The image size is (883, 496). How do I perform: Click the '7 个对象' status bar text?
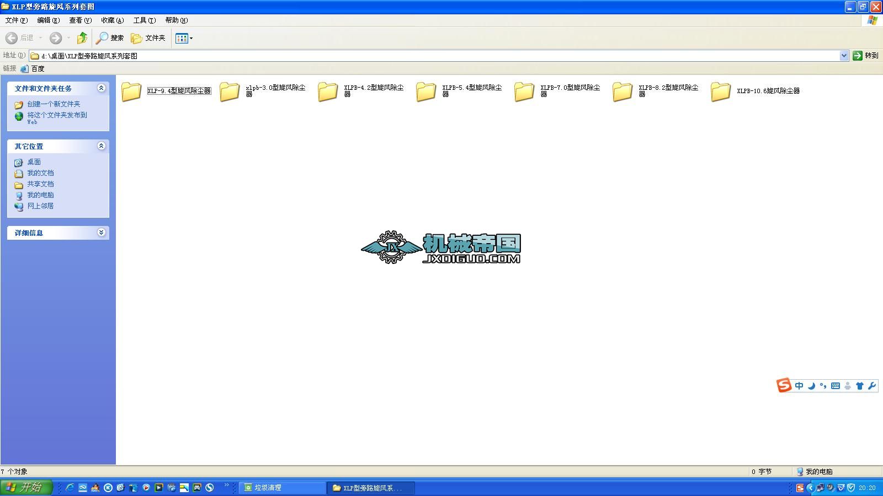[x=14, y=472]
